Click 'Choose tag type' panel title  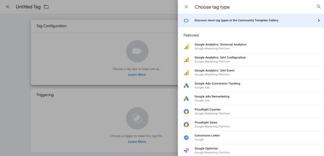coord(212,7)
